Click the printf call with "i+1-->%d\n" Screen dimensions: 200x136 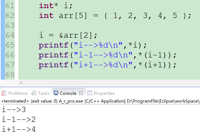point(107,65)
